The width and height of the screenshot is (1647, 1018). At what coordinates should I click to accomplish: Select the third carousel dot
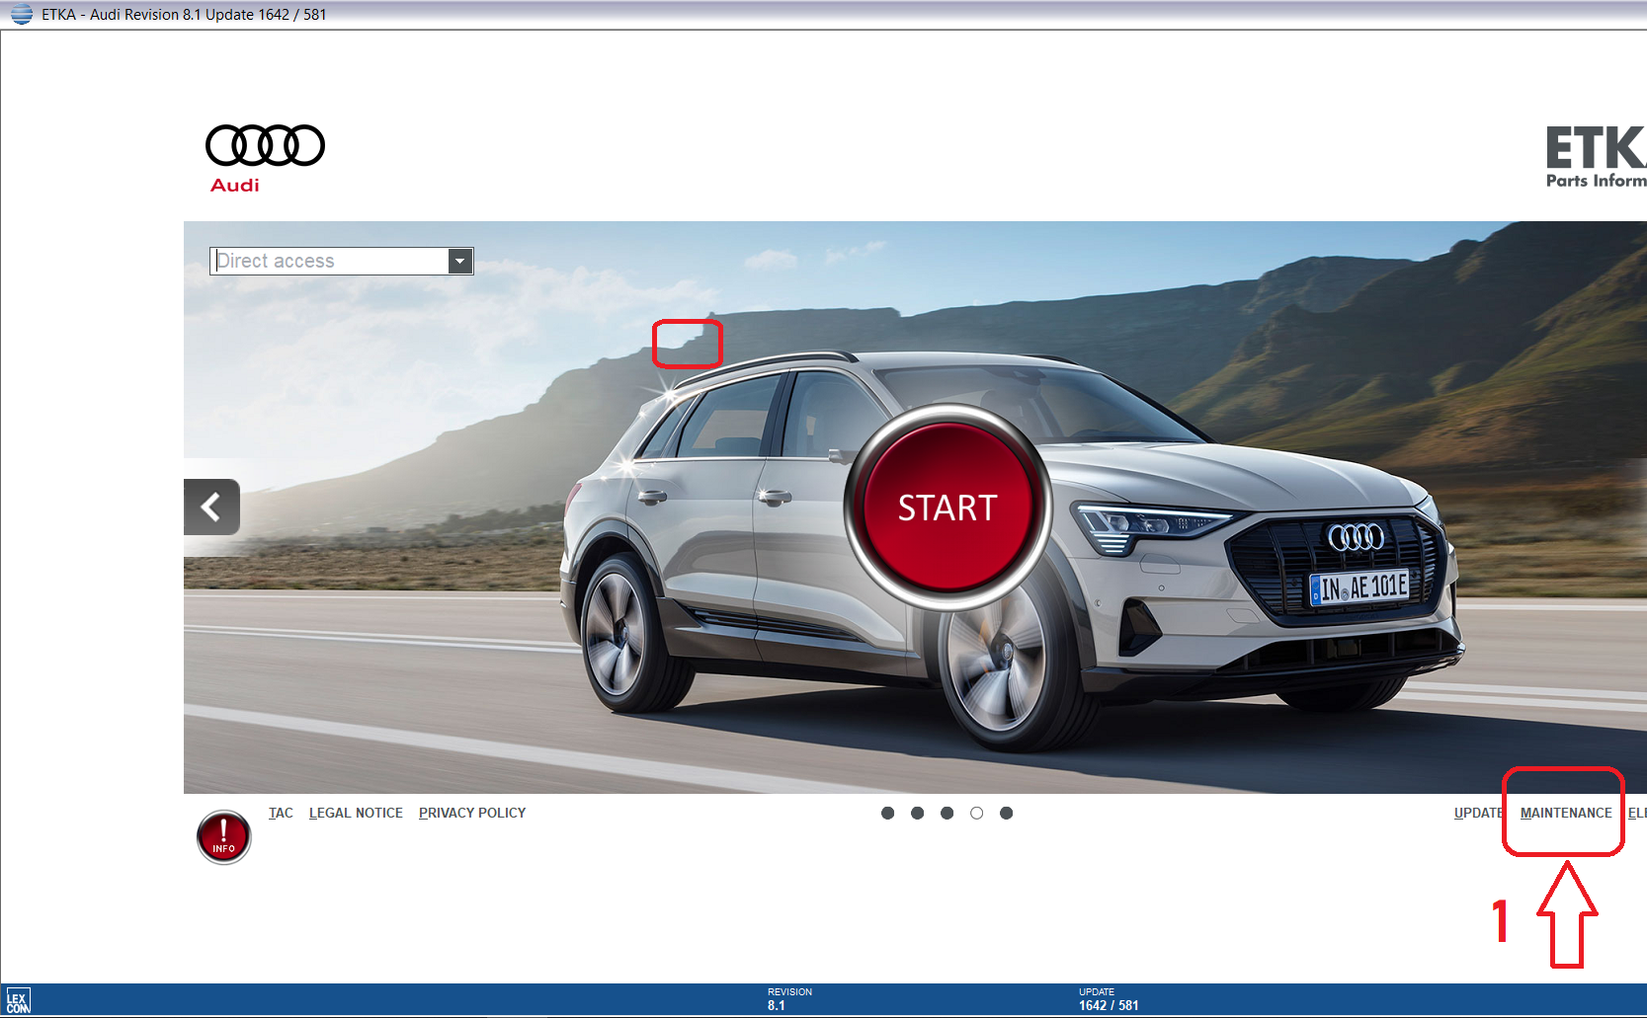pos(947,813)
